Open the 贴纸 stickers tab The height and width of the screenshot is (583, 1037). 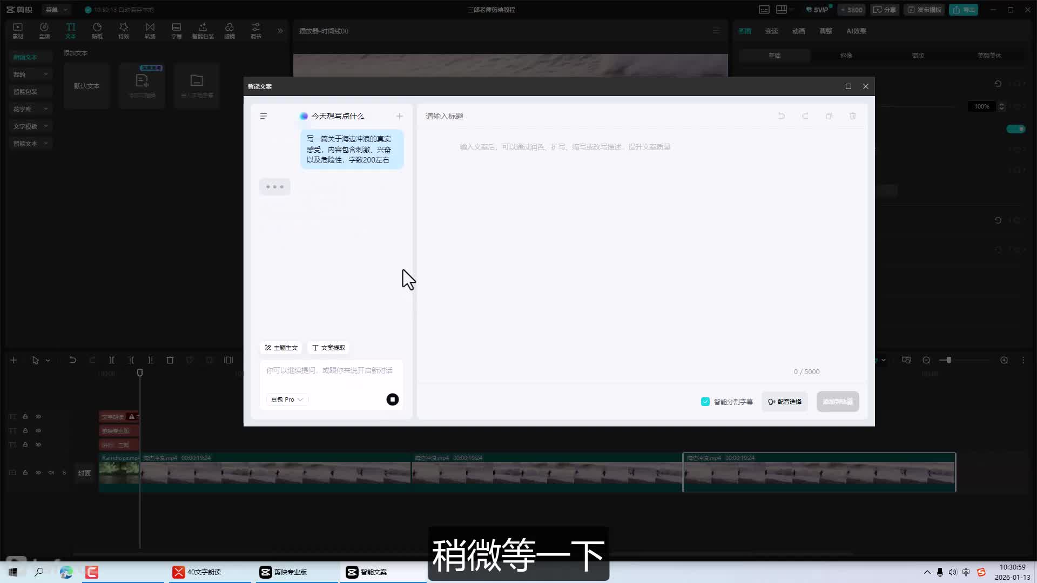click(x=97, y=31)
